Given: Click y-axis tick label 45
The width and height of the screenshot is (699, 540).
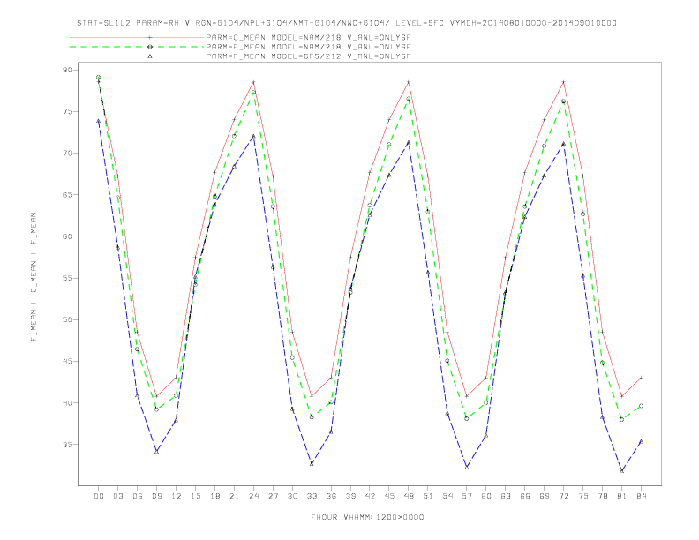Looking at the screenshot, I should click(x=68, y=362).
